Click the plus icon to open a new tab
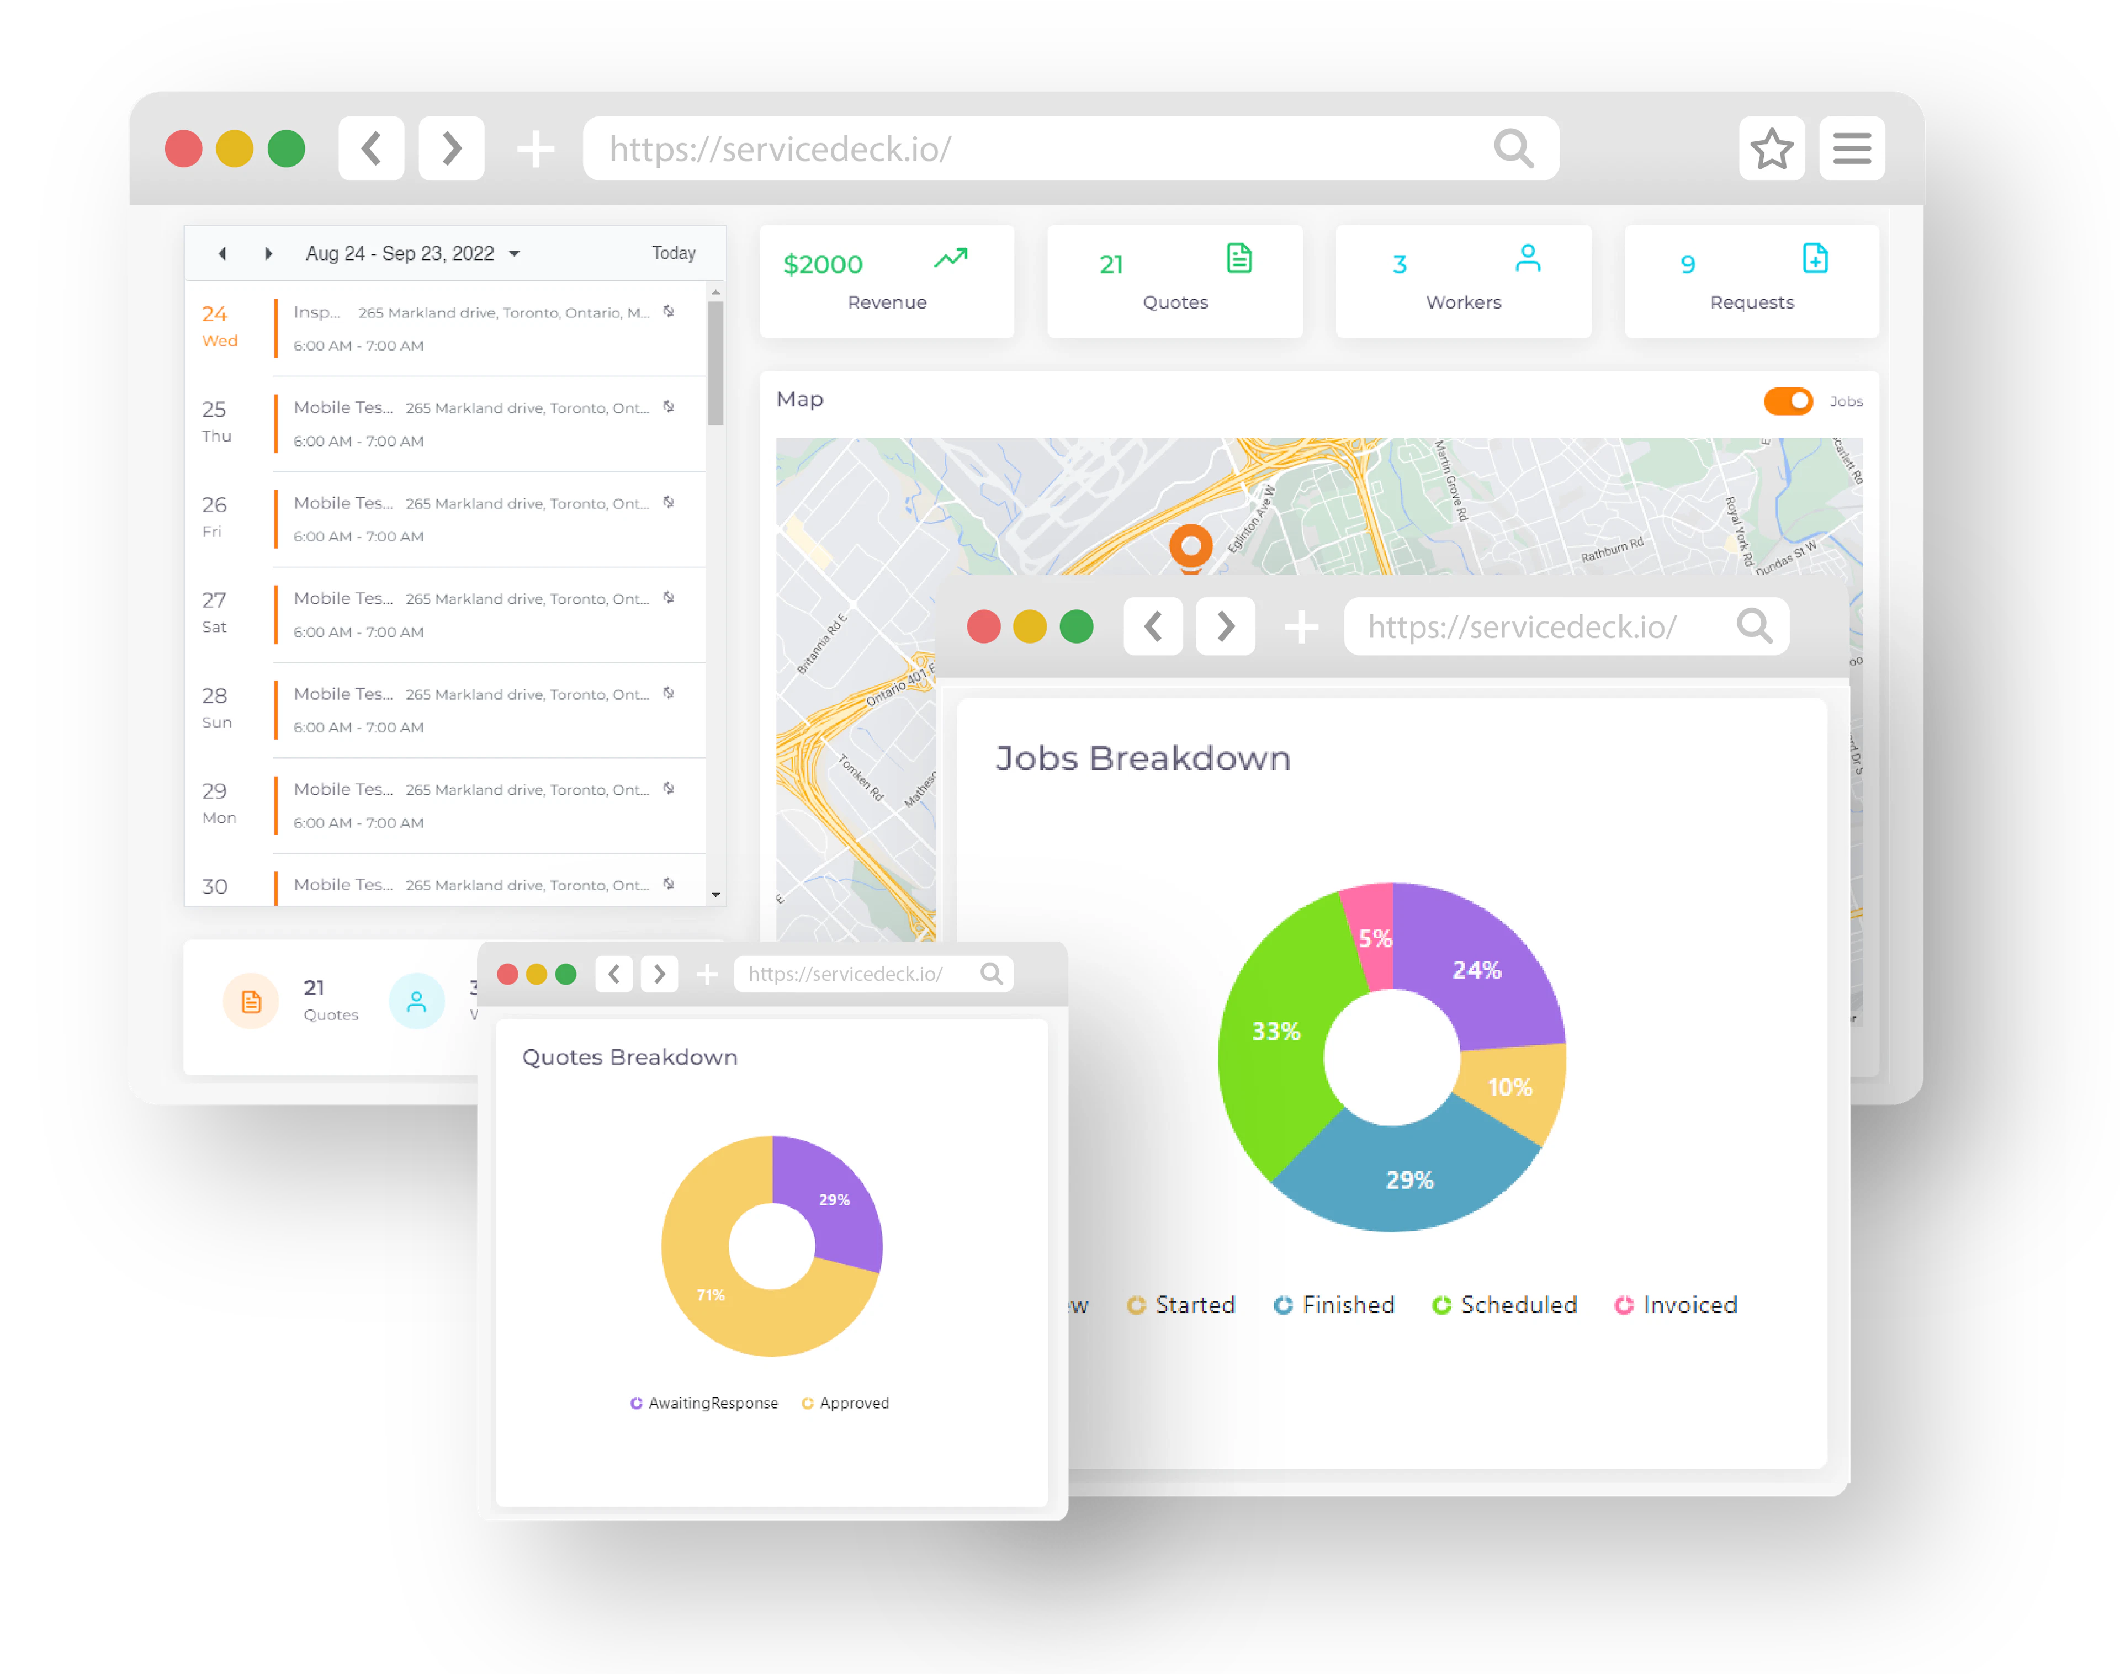This screenshot has height=1674, width=2120. click(x=535, y=149)
